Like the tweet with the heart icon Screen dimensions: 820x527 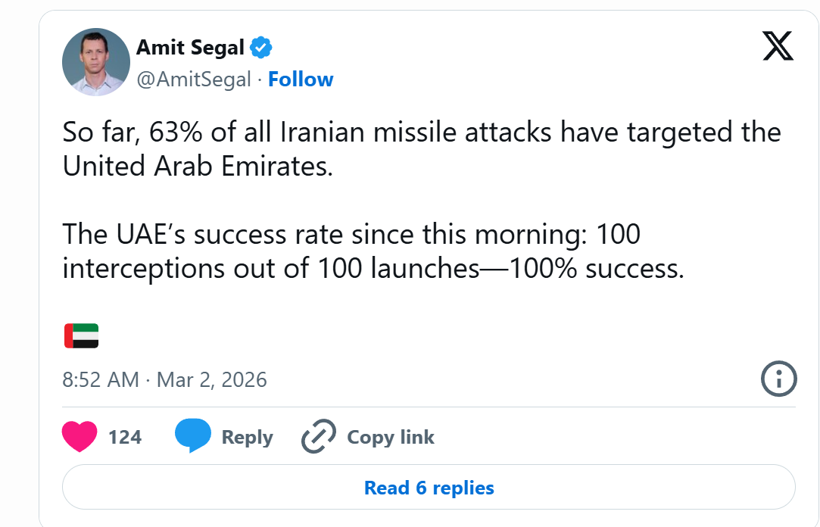(79, 437)
